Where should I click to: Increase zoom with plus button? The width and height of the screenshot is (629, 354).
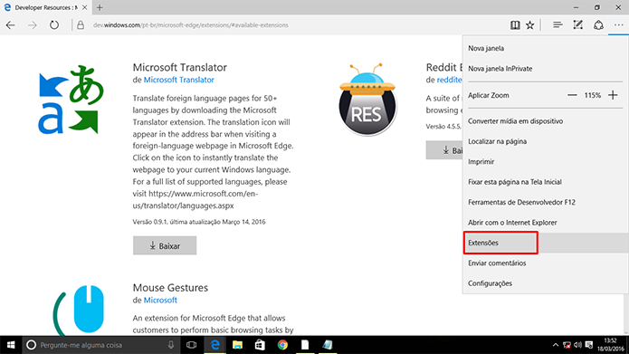(x=613, y=95)
